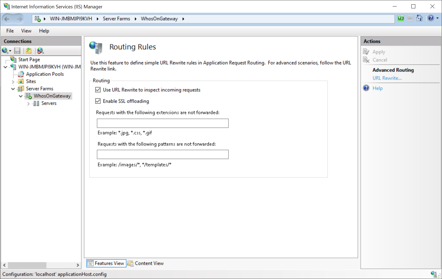Click the Help question icon in Actions
Screen dimensions: 442x279
366,88
